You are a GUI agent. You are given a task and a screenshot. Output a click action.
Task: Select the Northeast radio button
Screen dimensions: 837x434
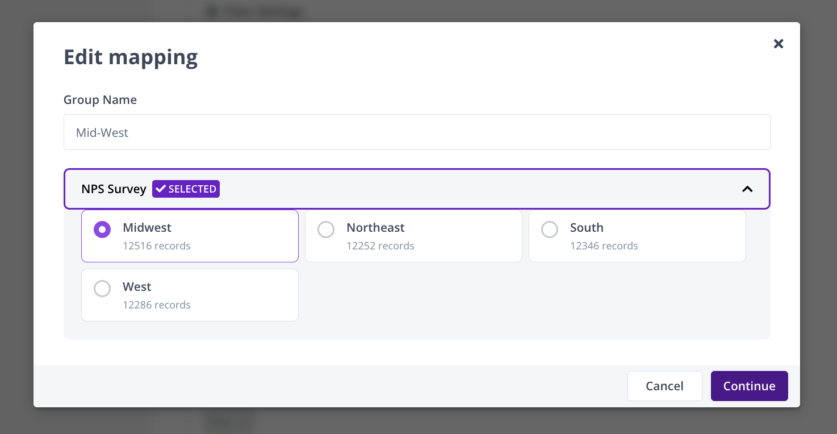pyautogui.click(x=326, y=230)
